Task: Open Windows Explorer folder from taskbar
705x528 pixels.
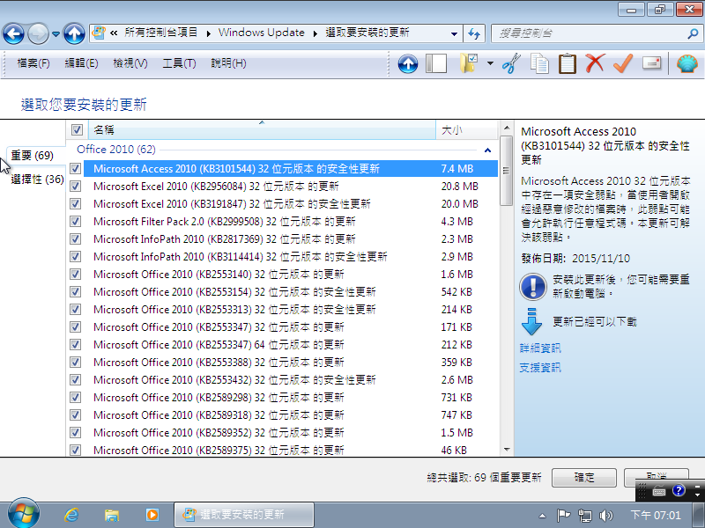Action: 112,515
